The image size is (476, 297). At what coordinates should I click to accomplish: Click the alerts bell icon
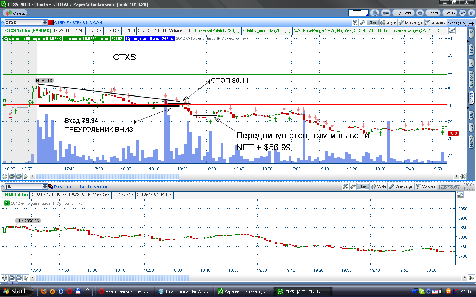(375, 13)
